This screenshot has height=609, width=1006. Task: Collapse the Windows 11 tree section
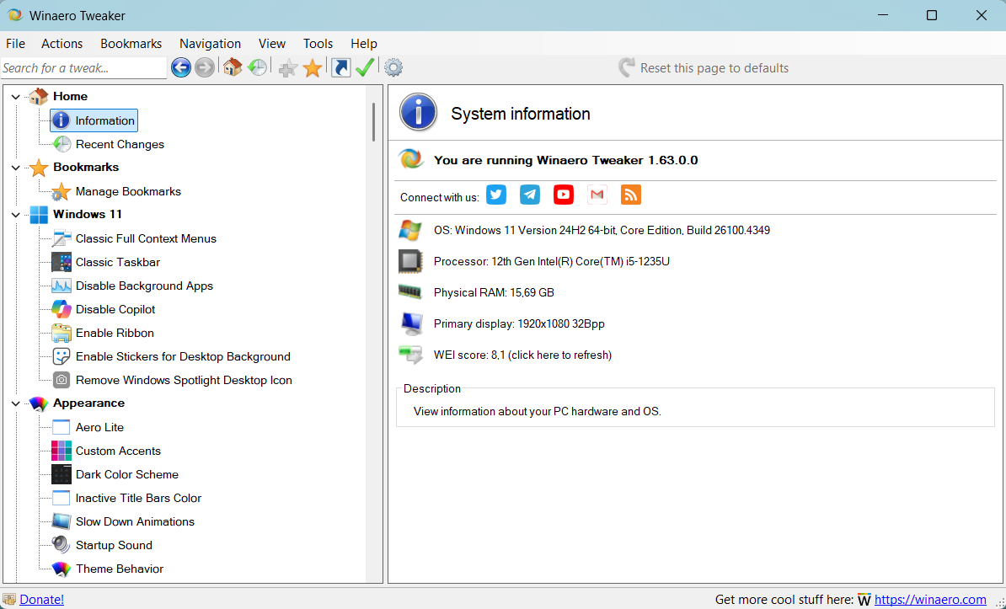tap(16, 215)
